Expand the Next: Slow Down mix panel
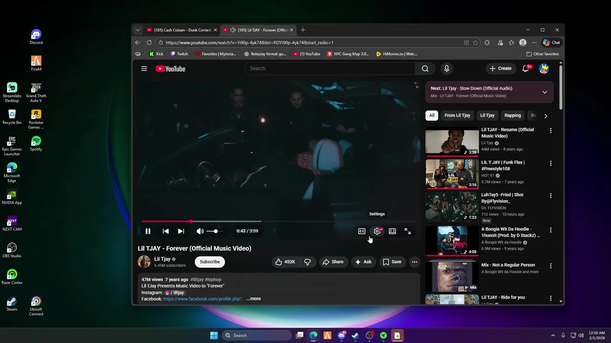This screenshot has width=611, height=343. coord(545,92)
